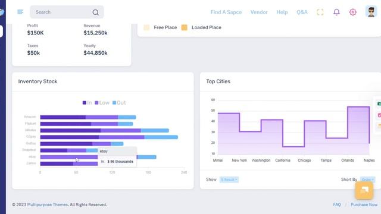
Task: Open the Help menu item
Action: pyautogui.click(x=282, y=12)
